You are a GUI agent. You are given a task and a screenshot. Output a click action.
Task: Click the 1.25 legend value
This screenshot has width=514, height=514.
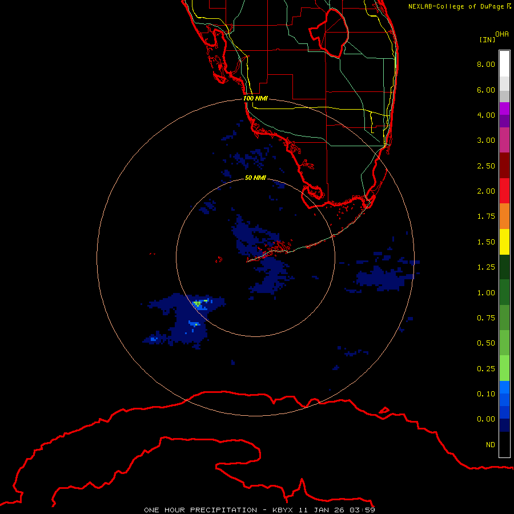pyautogui.click(x=486, y=267)
